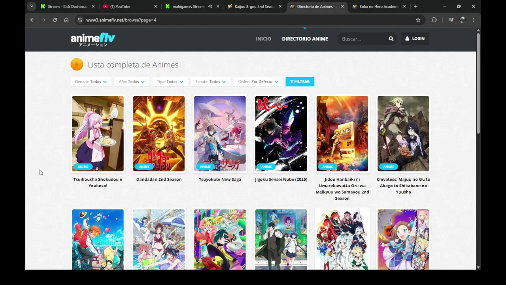Click the ANIME badge on Dandadan poster
The height and width of the screenshot is (285, 506).
(x=144, y=167)
